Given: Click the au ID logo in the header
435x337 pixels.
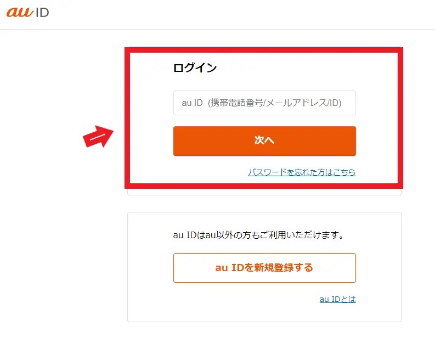Looking at the screenshot, I should [x=27, y=12].
